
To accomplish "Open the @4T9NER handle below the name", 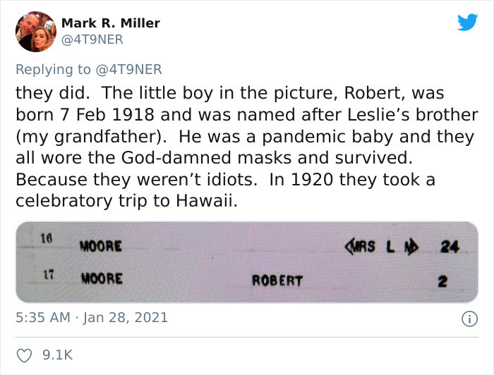I will [x=92, y=39].
